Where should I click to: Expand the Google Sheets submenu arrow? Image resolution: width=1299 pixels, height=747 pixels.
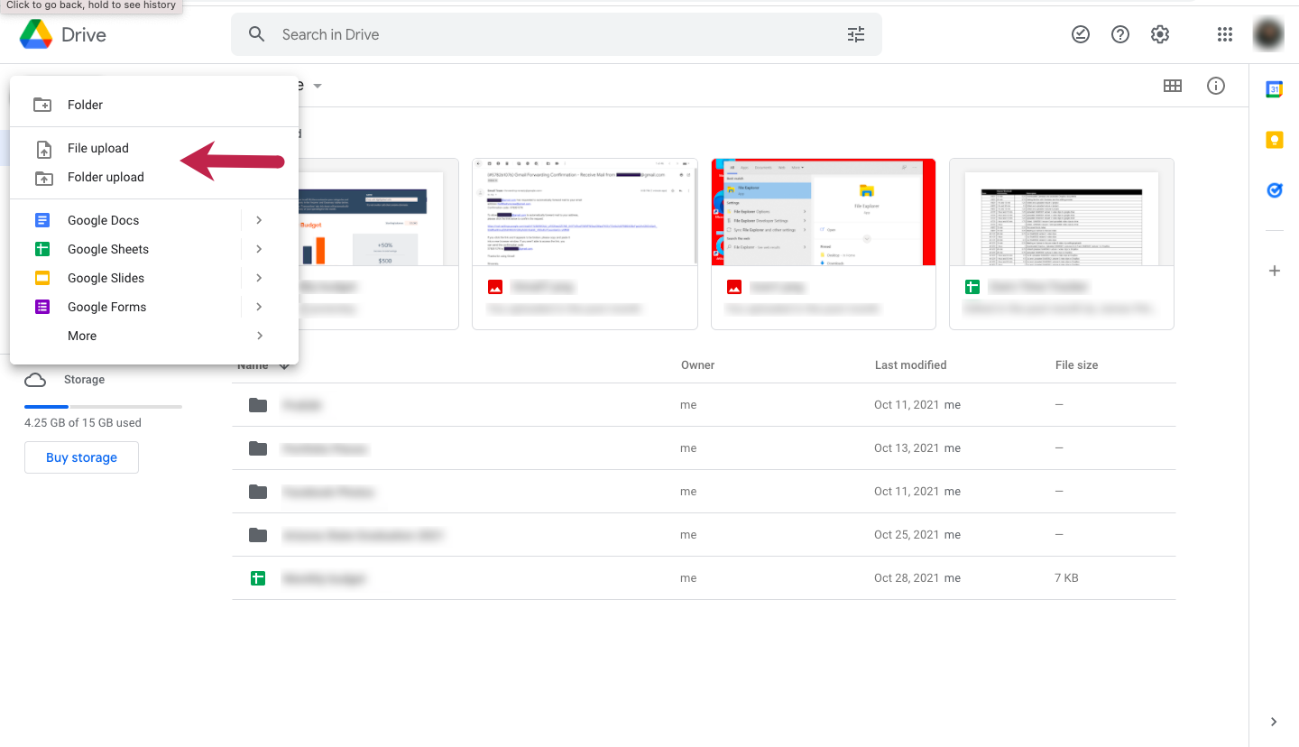(259, 249)
